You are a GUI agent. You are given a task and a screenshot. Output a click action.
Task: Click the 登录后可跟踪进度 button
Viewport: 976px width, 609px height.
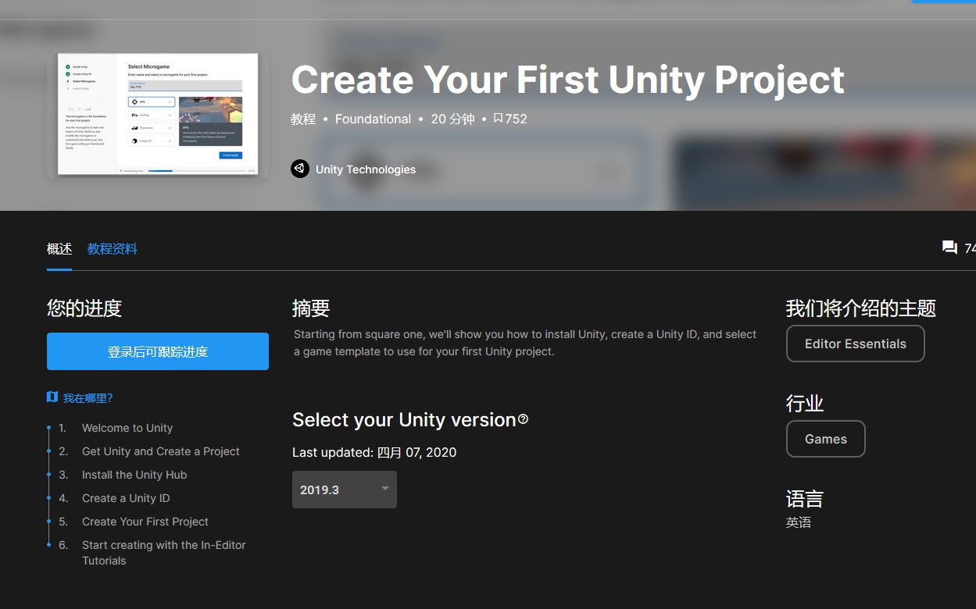coord(158,351)
